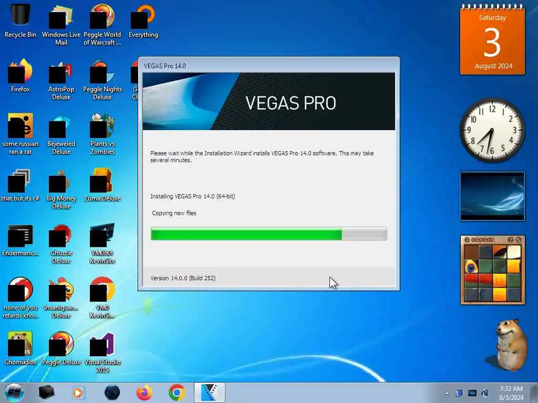
Task: Select the Everything desktop icon
Action: click(143, 20)
